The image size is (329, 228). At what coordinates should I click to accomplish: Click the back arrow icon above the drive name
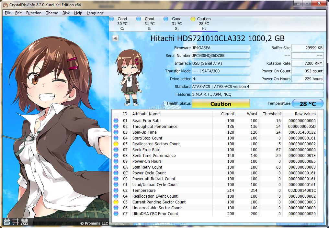coord(115,38)
